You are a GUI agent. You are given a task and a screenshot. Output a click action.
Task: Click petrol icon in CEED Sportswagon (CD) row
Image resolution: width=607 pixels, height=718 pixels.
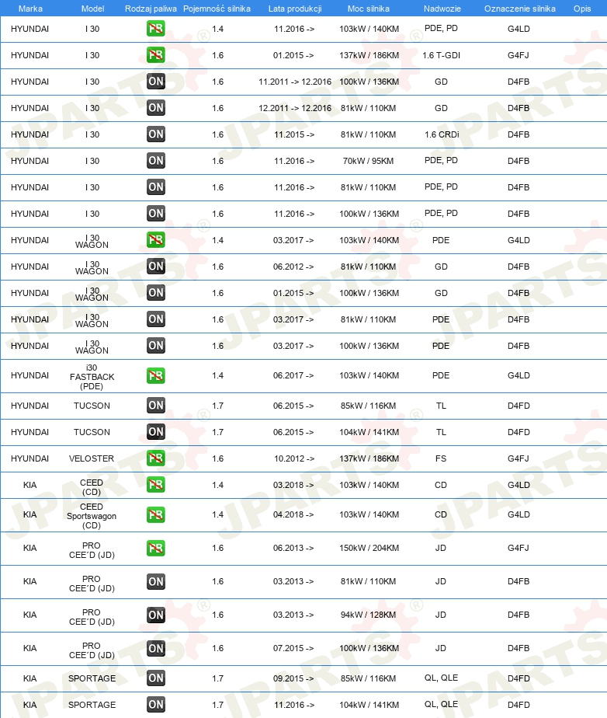pyautogui.click(x=155, y=515)
